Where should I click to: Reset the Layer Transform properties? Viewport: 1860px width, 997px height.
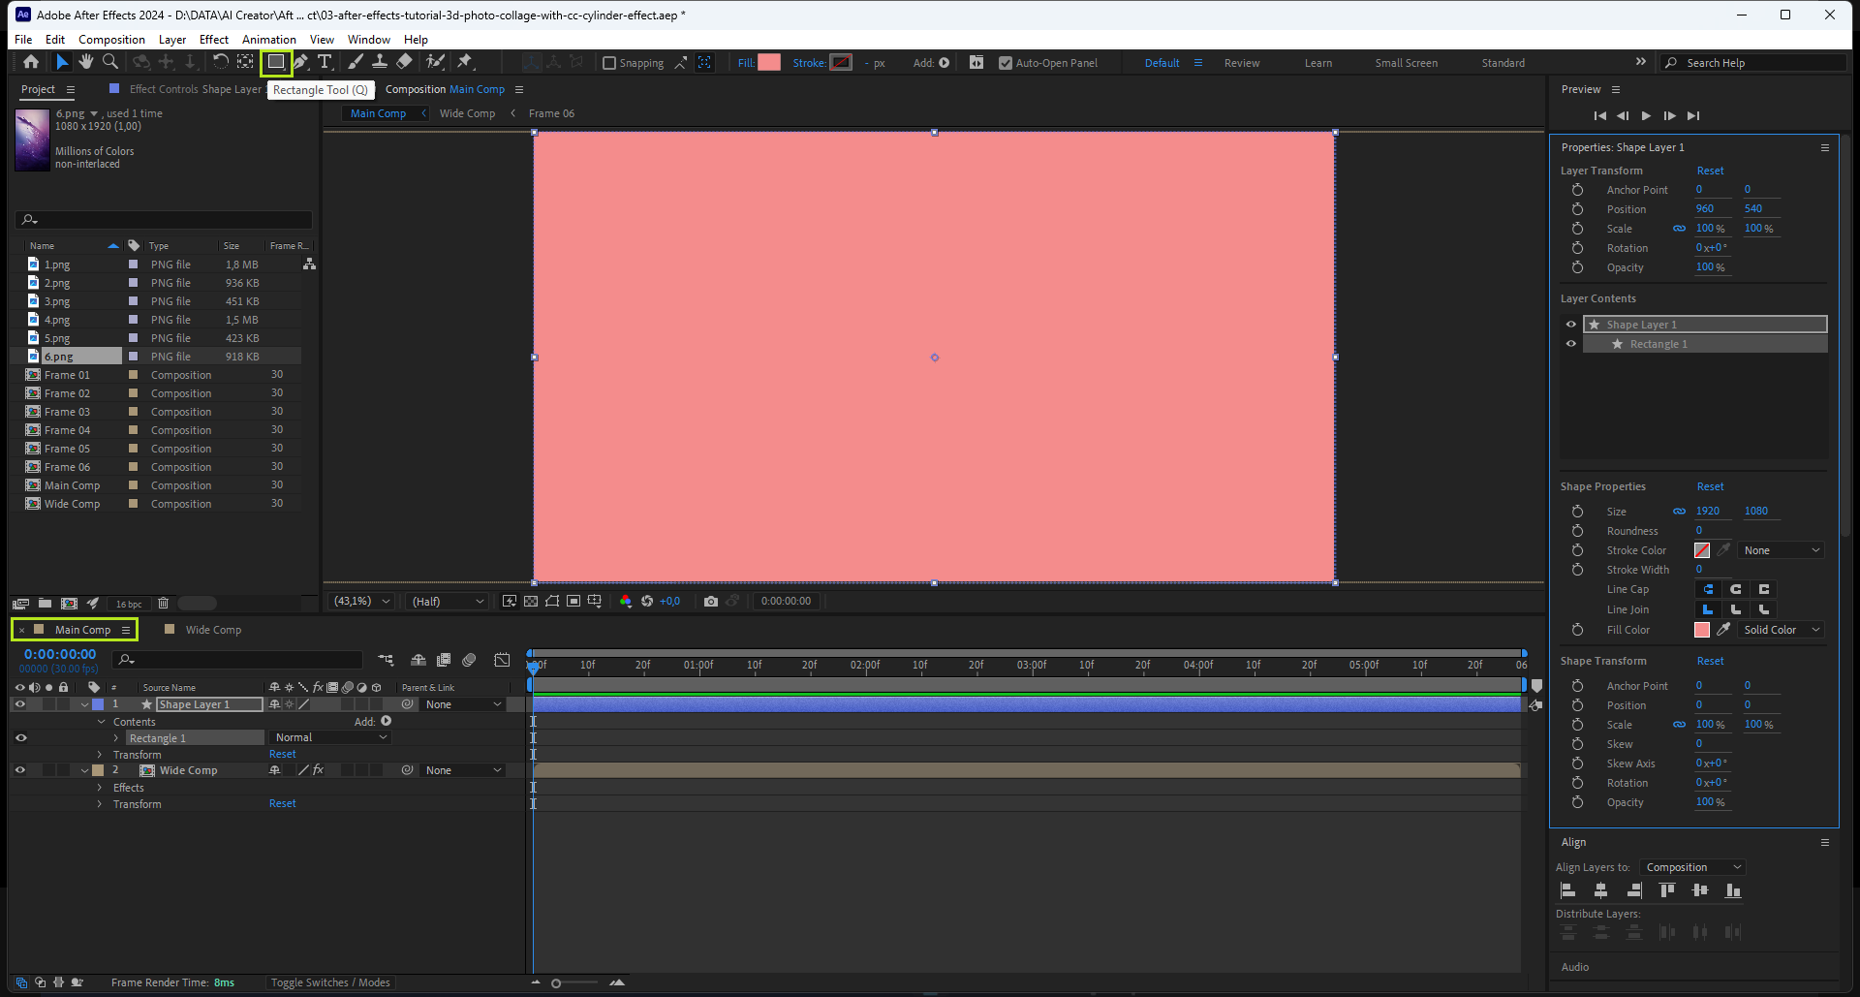[x=1710, y=171]
